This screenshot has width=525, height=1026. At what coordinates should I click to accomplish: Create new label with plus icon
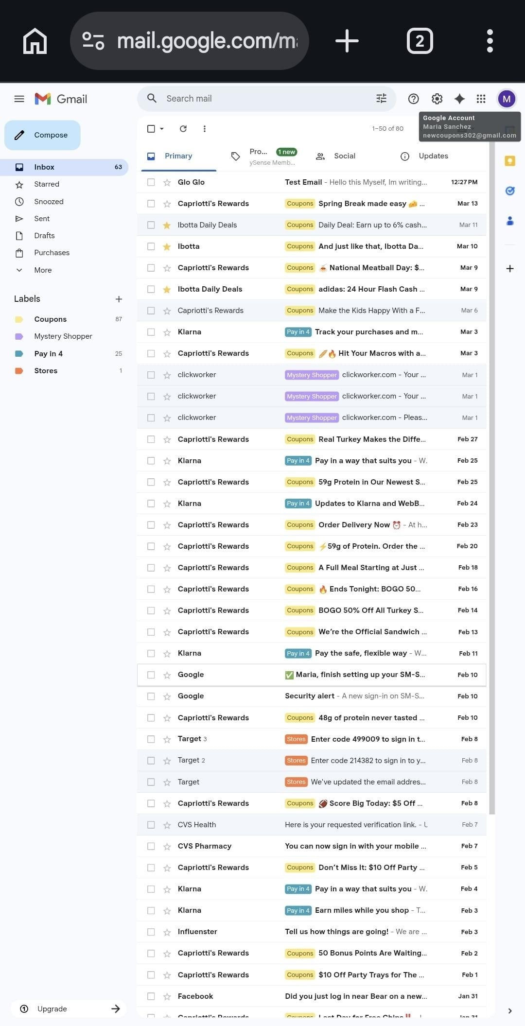[x=119, y=299]
